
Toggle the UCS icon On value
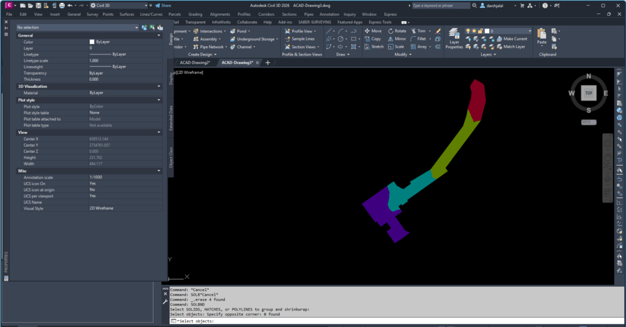[125, 183]
